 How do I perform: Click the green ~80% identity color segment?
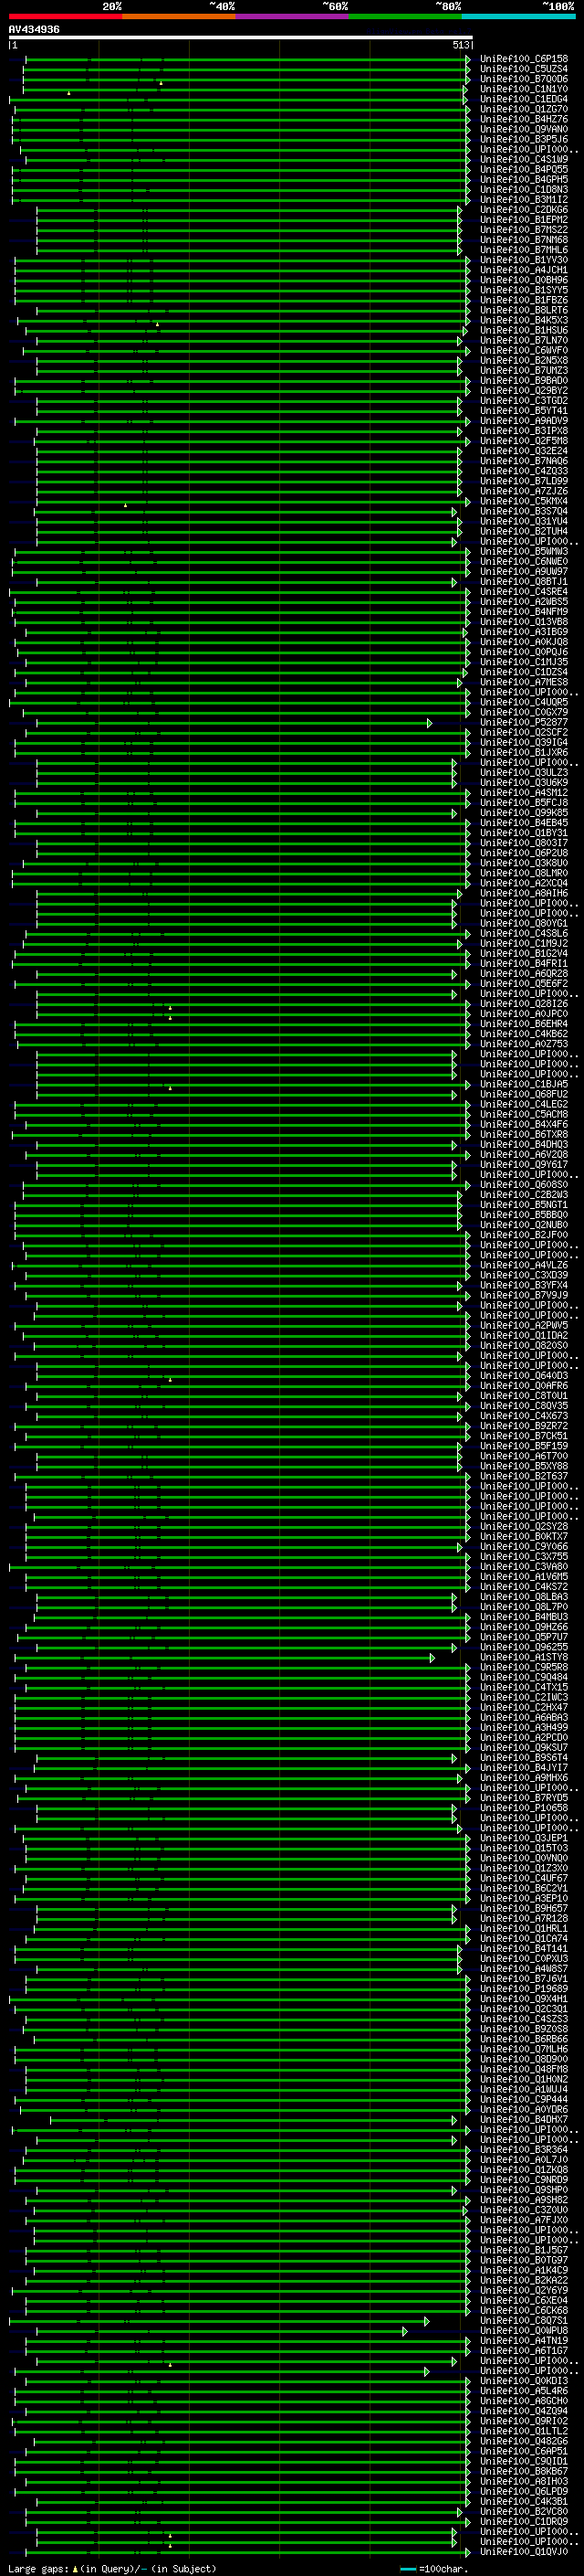click(x=405, y=16)
